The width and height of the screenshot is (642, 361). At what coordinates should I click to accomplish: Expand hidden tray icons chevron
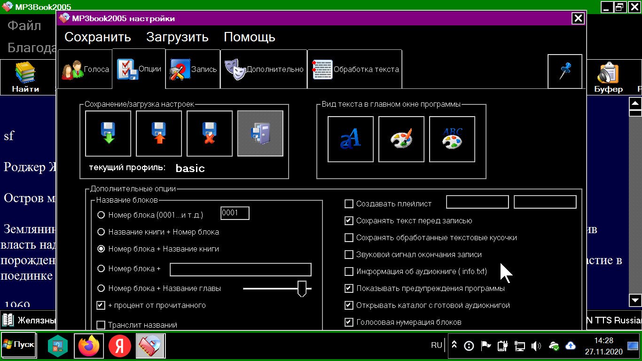pos(454,346)
